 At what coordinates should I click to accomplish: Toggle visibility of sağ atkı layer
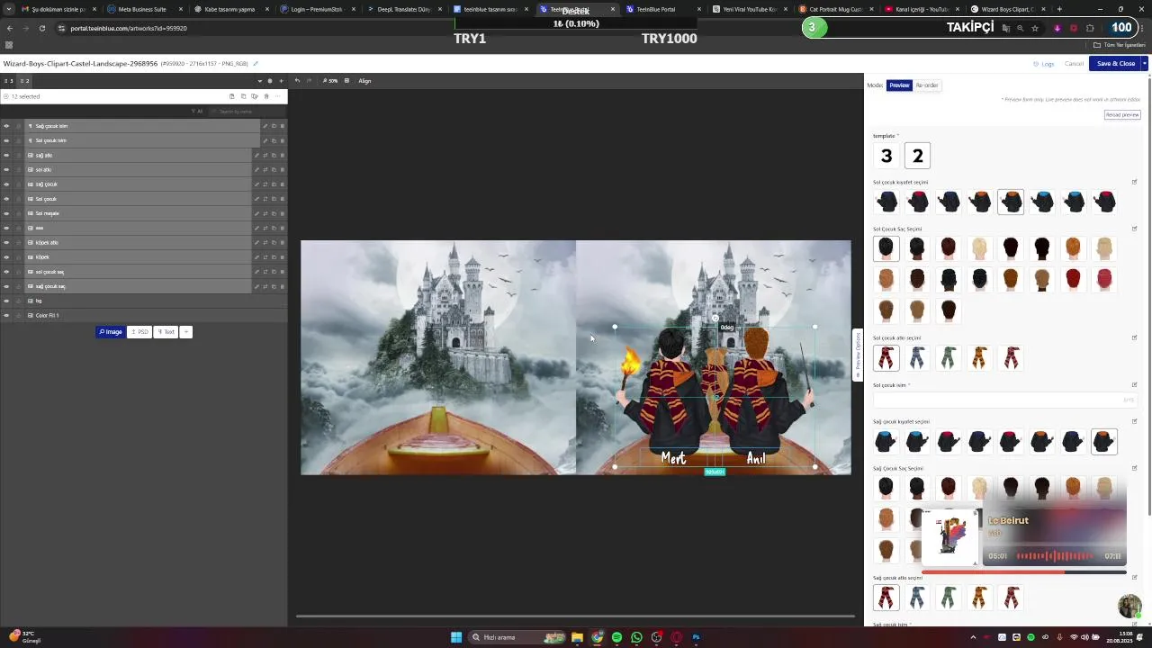coord(6,155)
